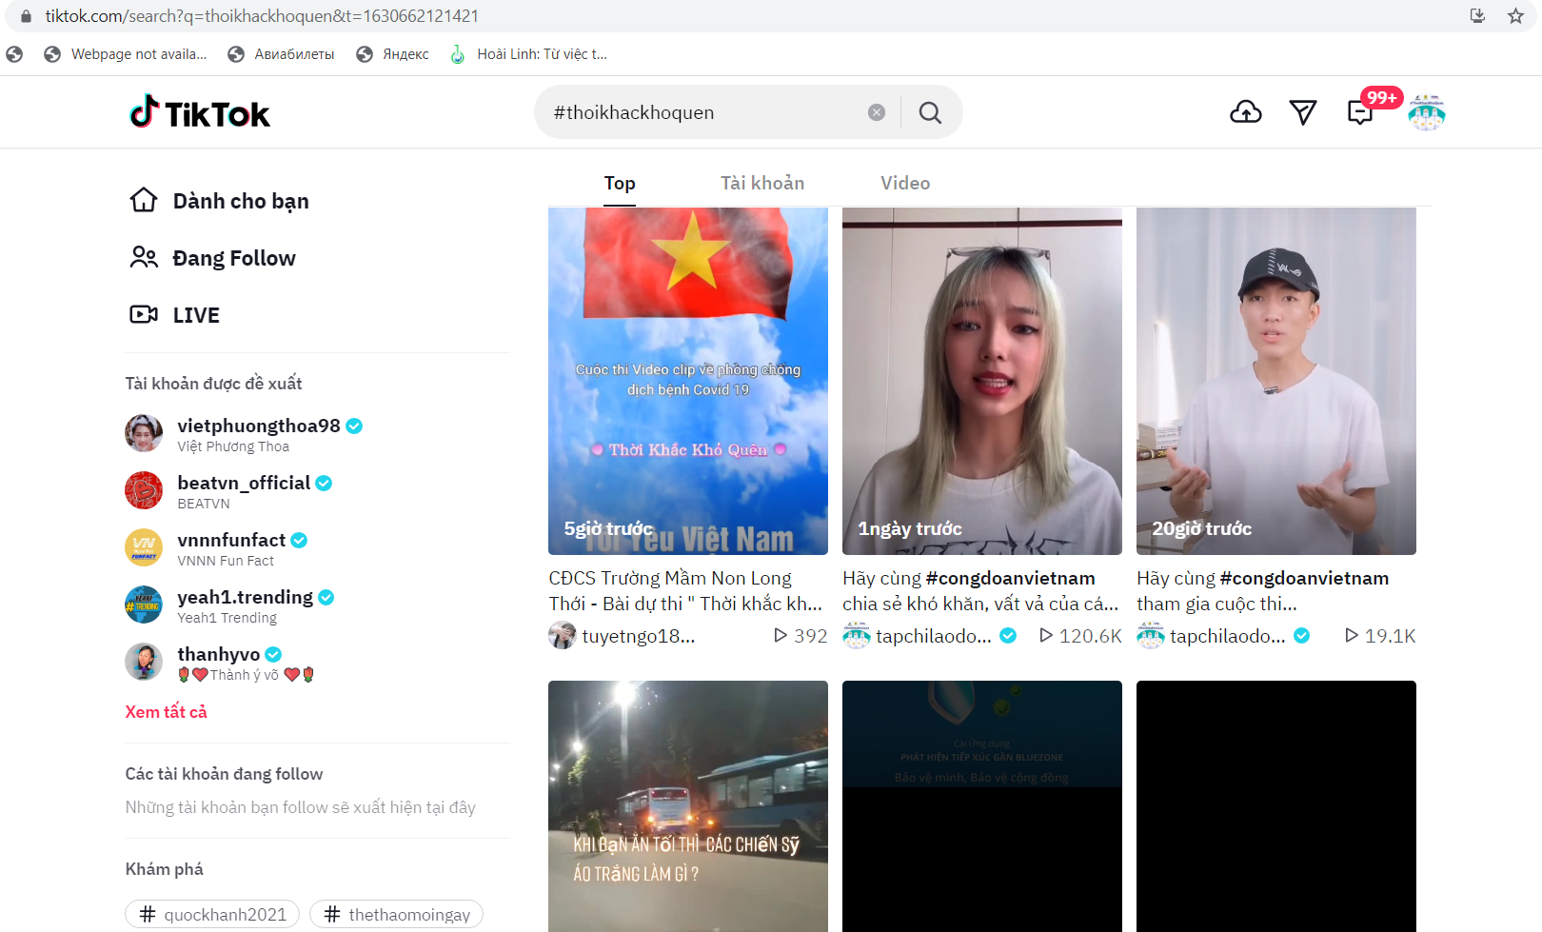1542x932 pixels.
Task: Open the hashtag chip quockhanh2021
Action: pos(211,913)
